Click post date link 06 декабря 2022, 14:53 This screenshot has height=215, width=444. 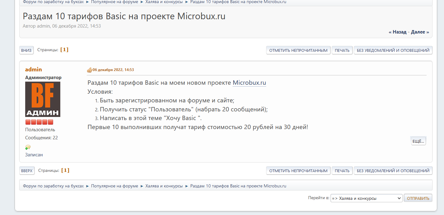tap(113, 70)
